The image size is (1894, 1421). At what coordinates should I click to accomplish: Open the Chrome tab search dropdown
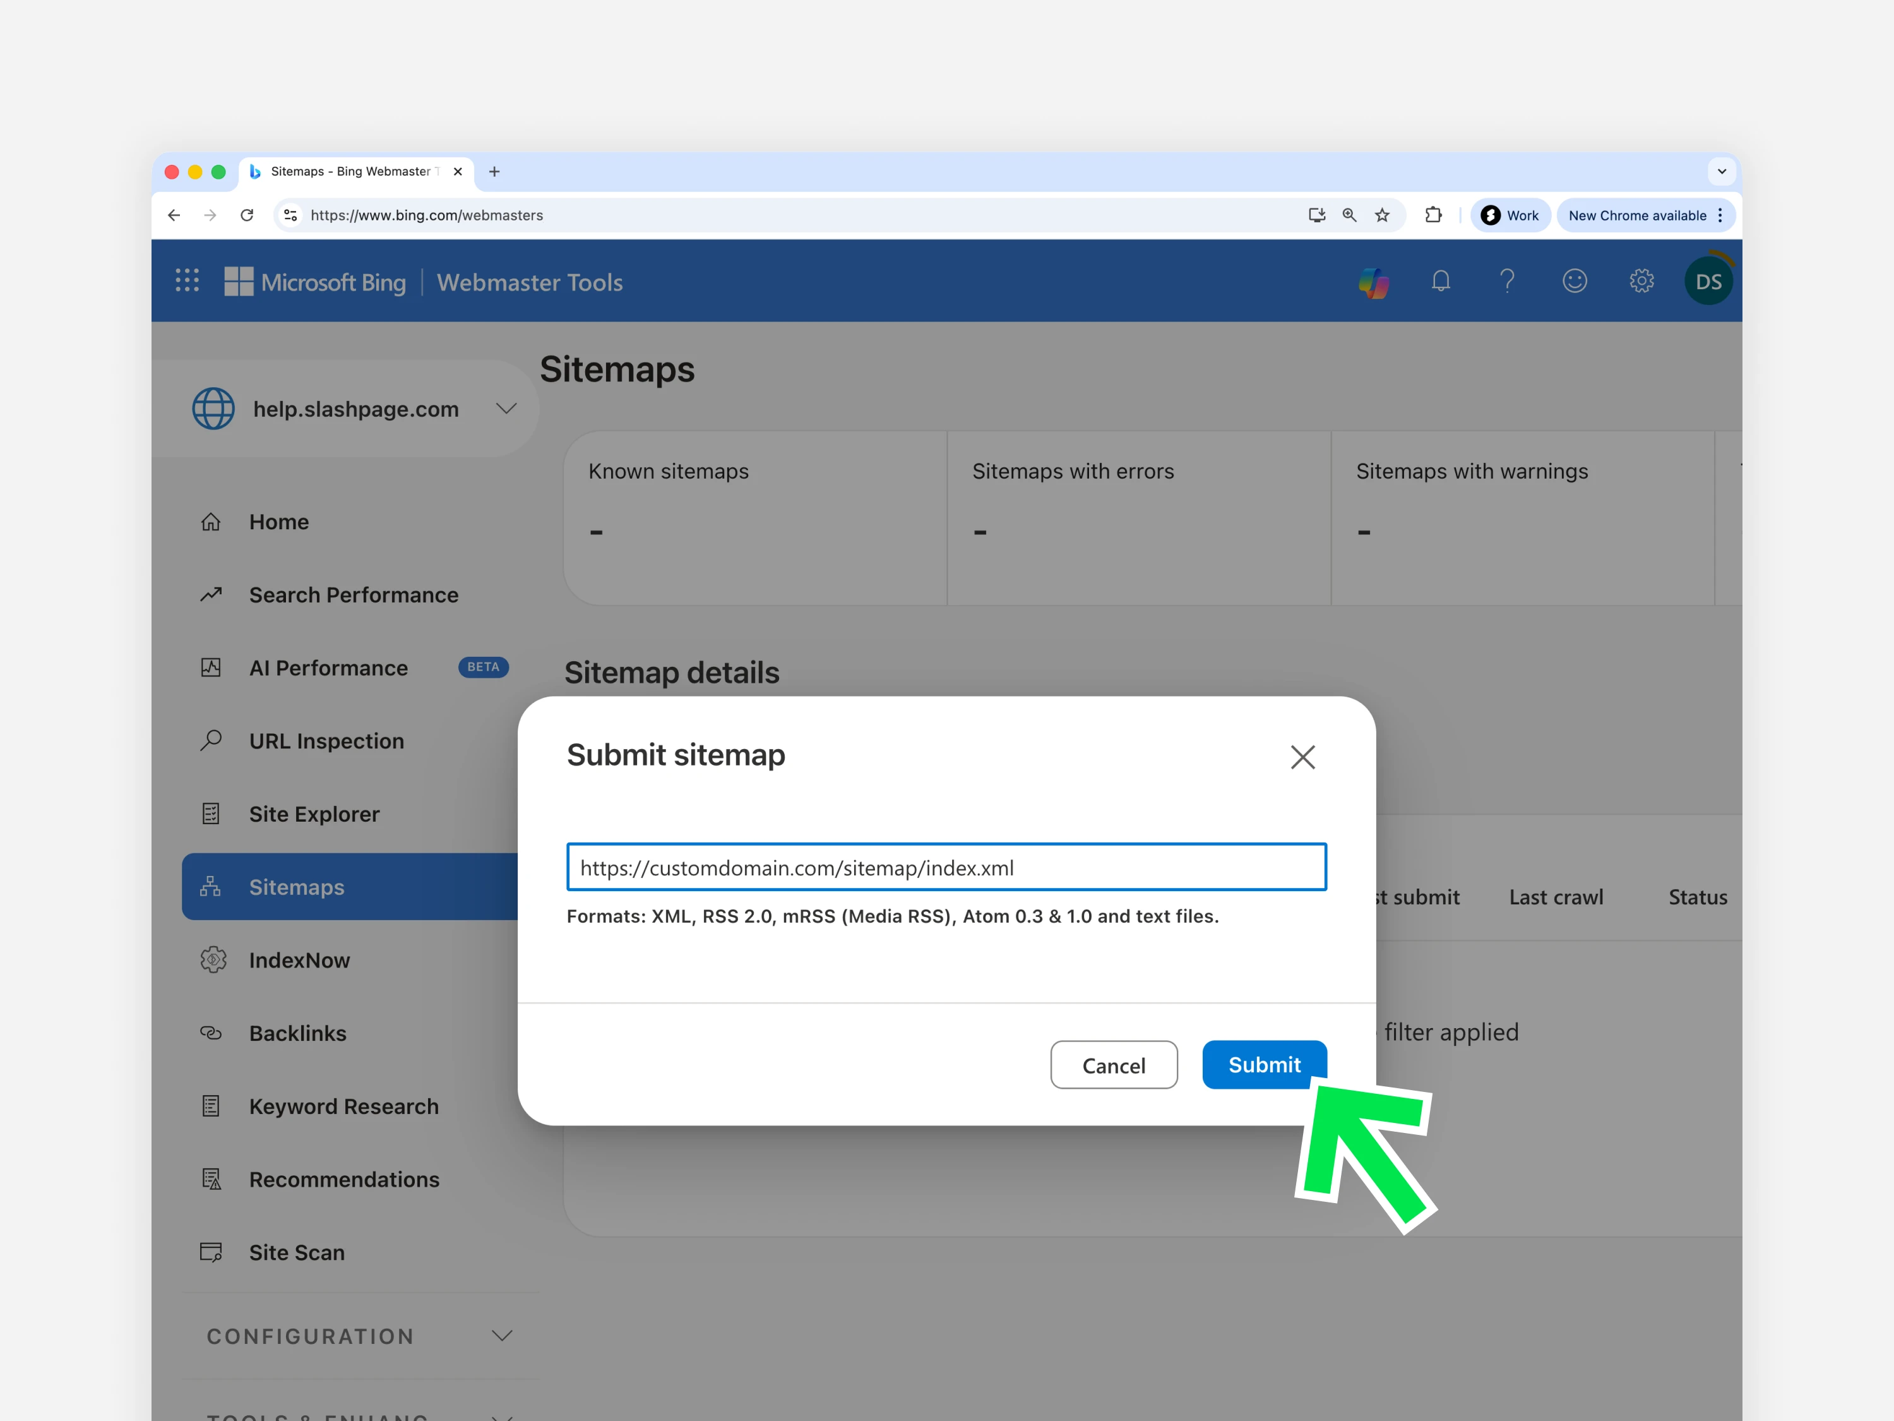point(1721,171)
